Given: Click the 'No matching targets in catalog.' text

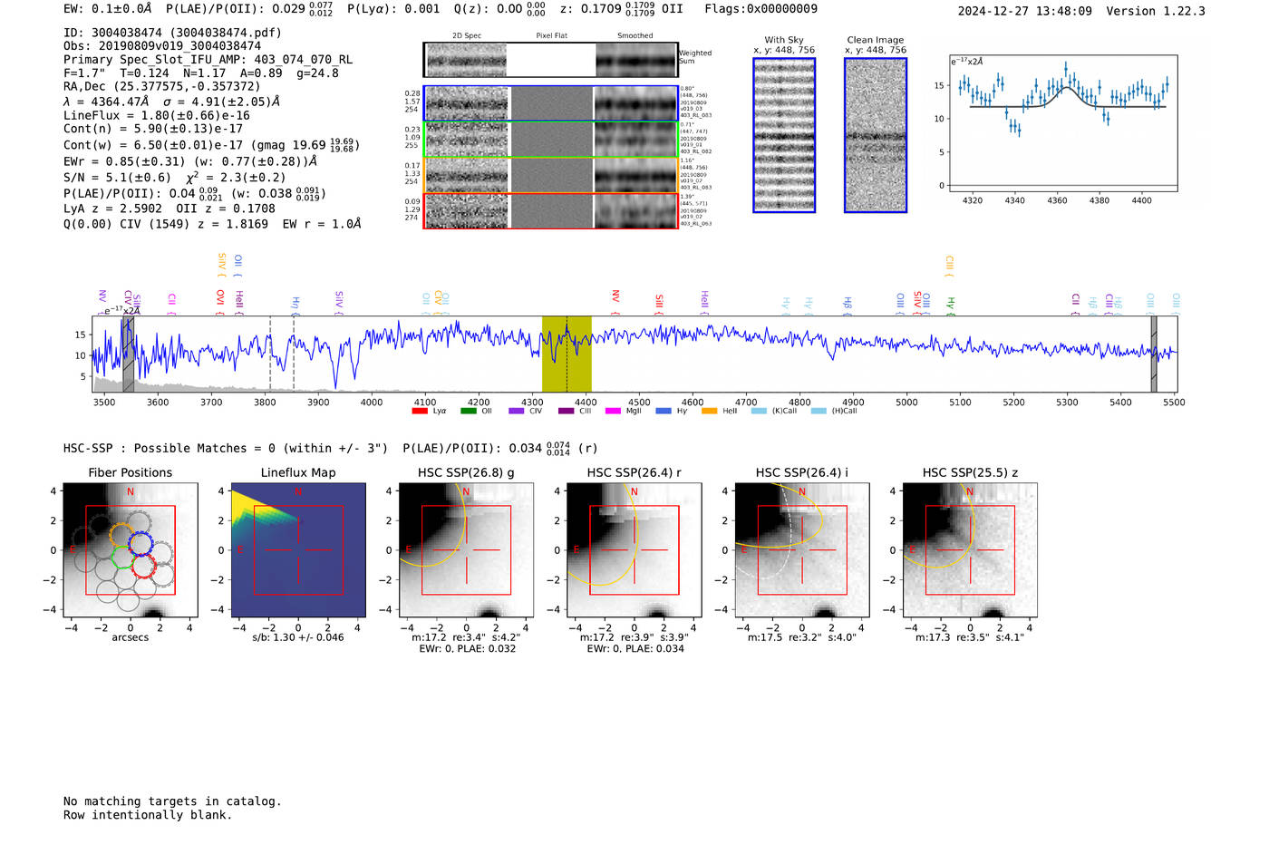Looking at the screenshot, I should pyautogui.click(x=172, y=801).
